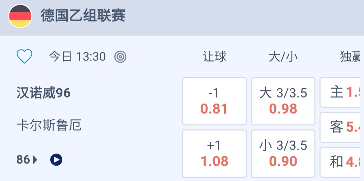Pick handicap +1 at odds 1.08
Viewport: 364px width, 181px height.
214,153
